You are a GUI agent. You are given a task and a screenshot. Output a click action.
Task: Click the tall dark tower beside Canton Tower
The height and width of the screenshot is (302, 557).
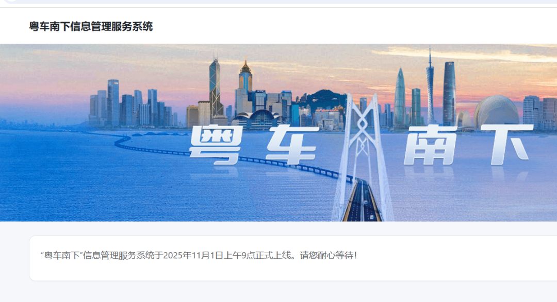pos(449,94)
